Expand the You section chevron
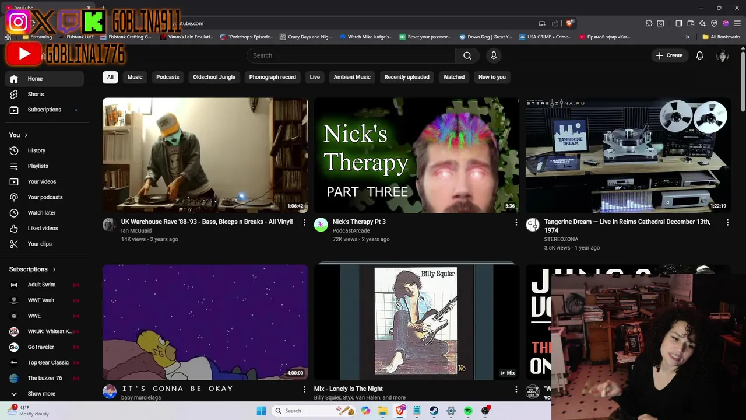Screen dimensions: 746x420 click(26, 135)
